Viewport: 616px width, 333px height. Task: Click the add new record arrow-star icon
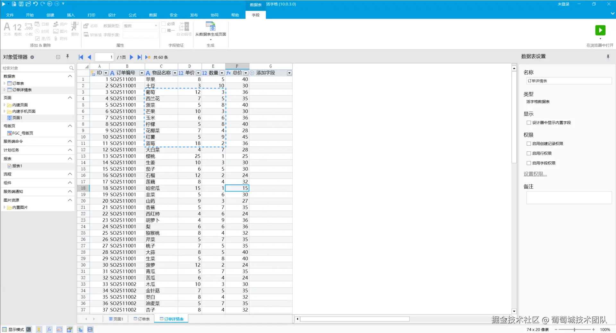pos(148,57)
